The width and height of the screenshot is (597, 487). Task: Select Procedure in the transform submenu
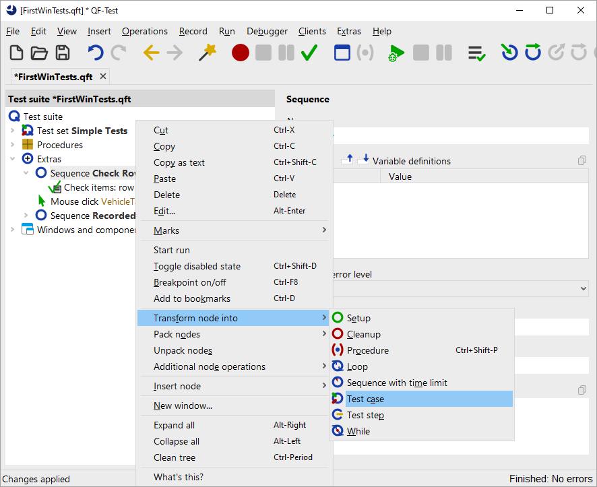click(x=367, y=350)
